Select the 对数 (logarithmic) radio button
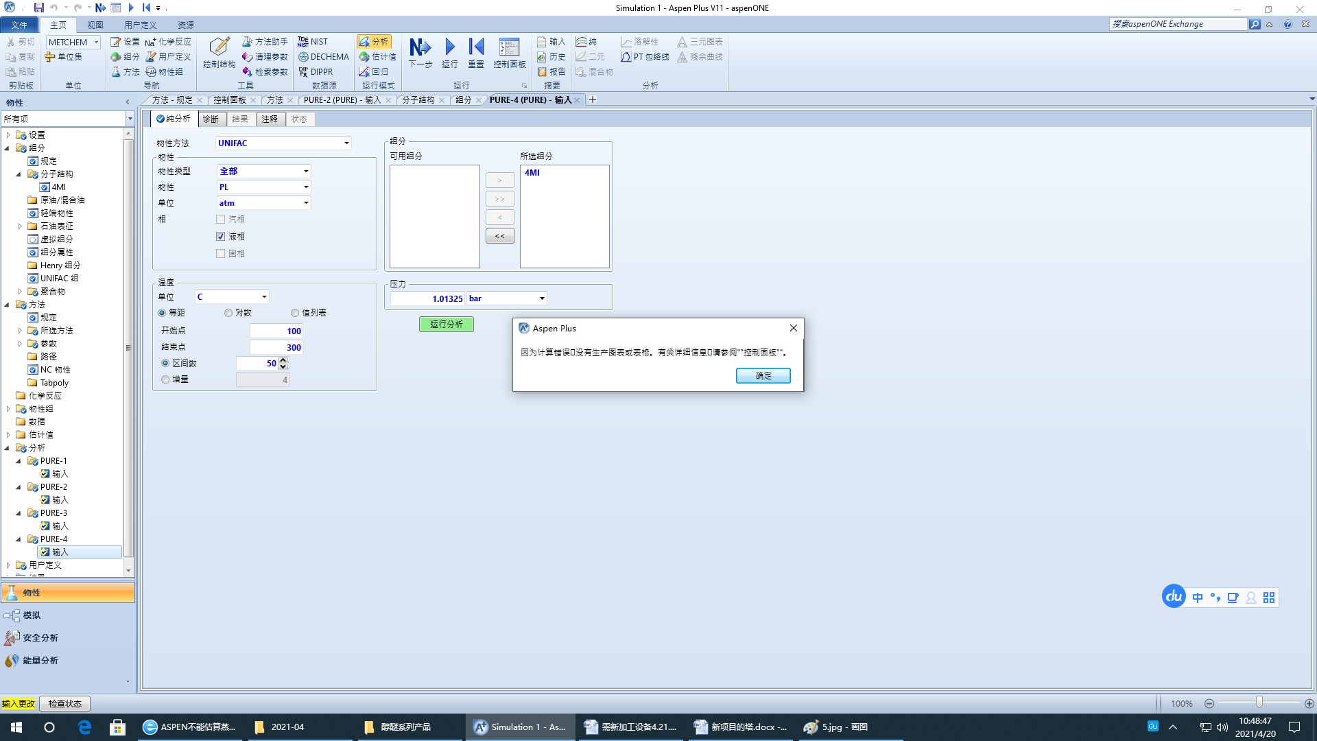Image resolution: width=1317 pixels, height=741 pixels. (228, 313)
